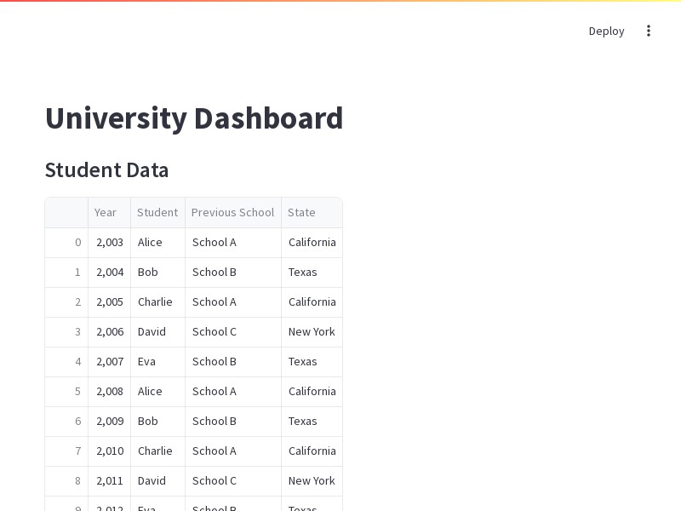Select row index 0
The image size is (681, 511).
(66, 243)
